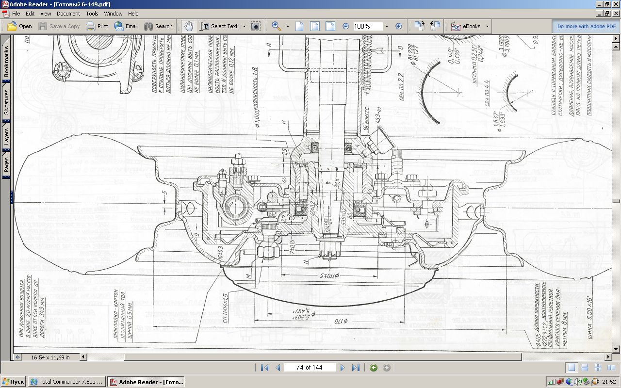Open the zoom tool dropdown arrow
621x388 pixels.
288,26
